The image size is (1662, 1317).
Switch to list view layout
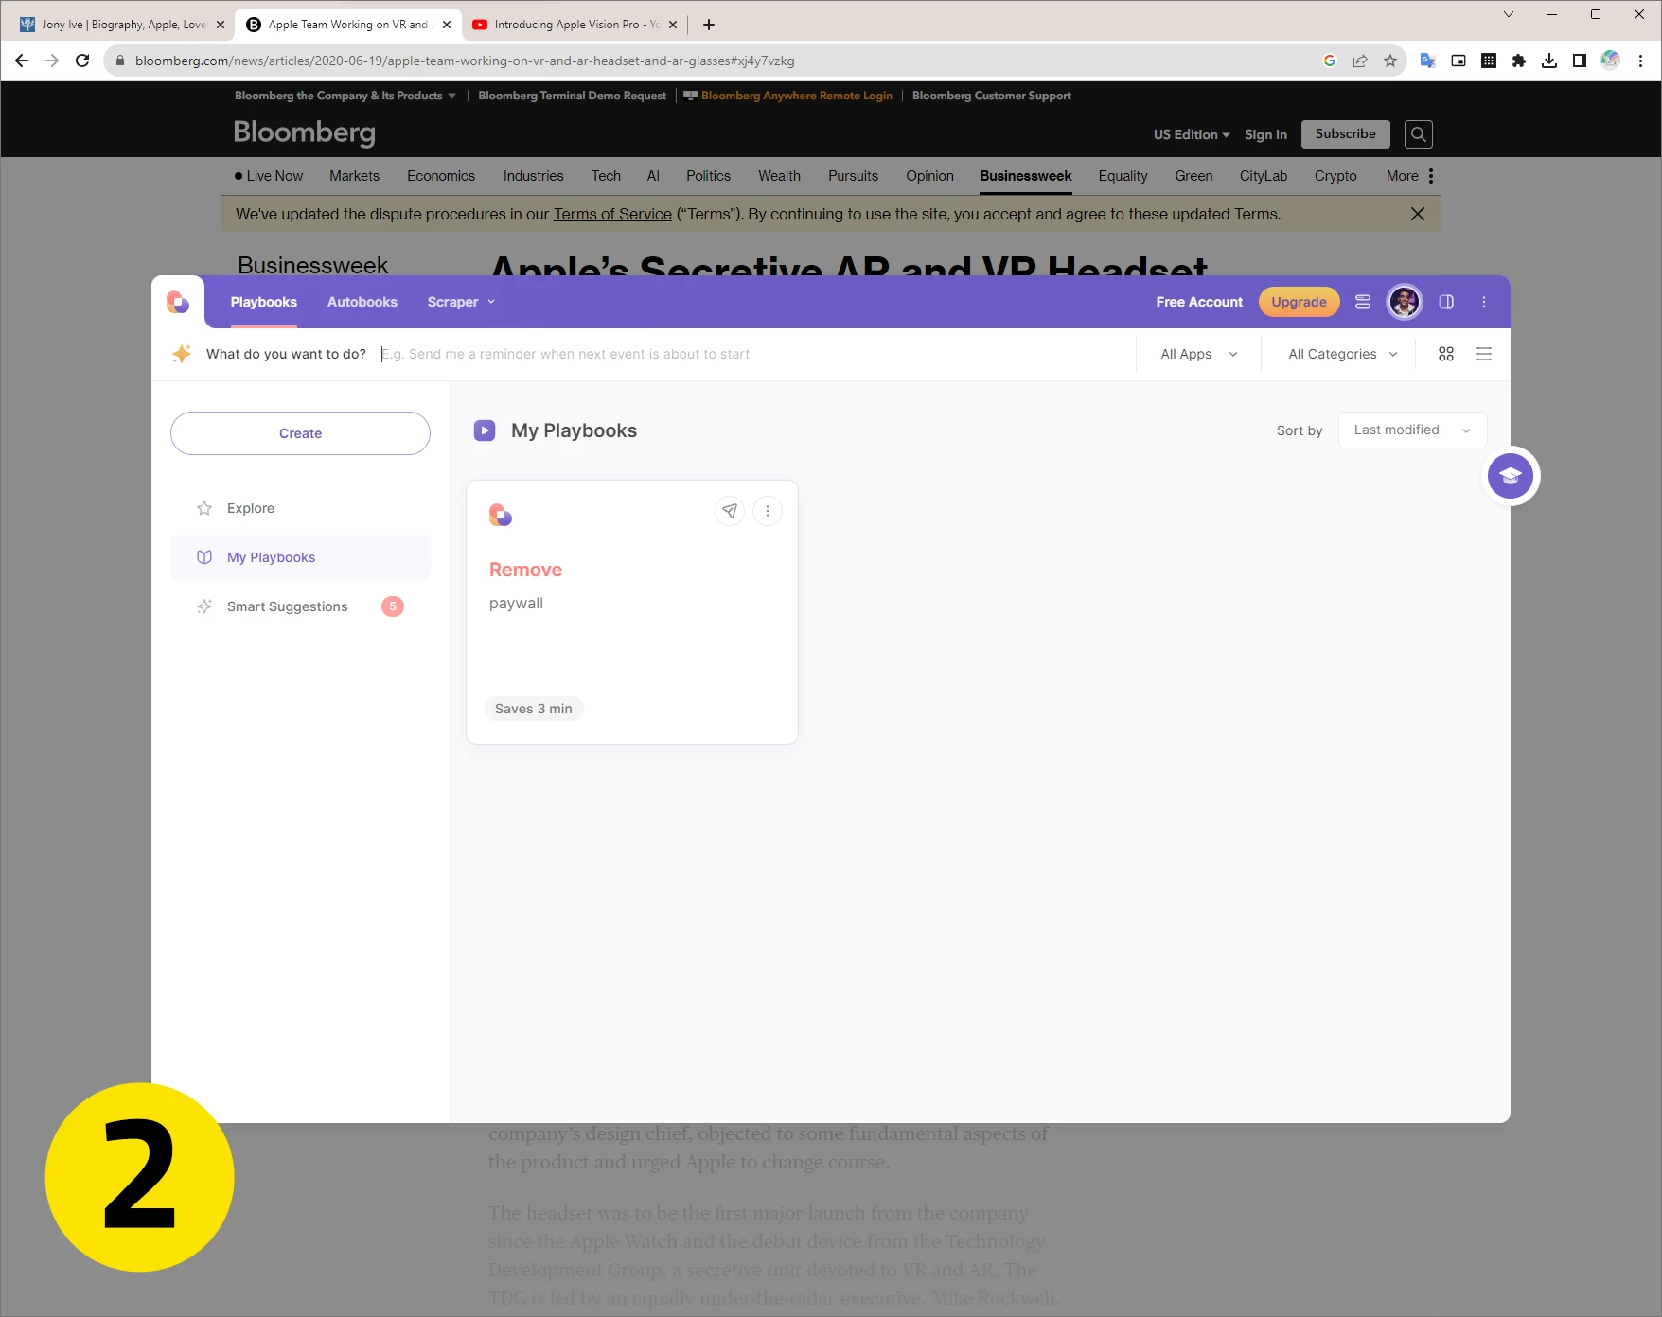[x=1483, y=354]
